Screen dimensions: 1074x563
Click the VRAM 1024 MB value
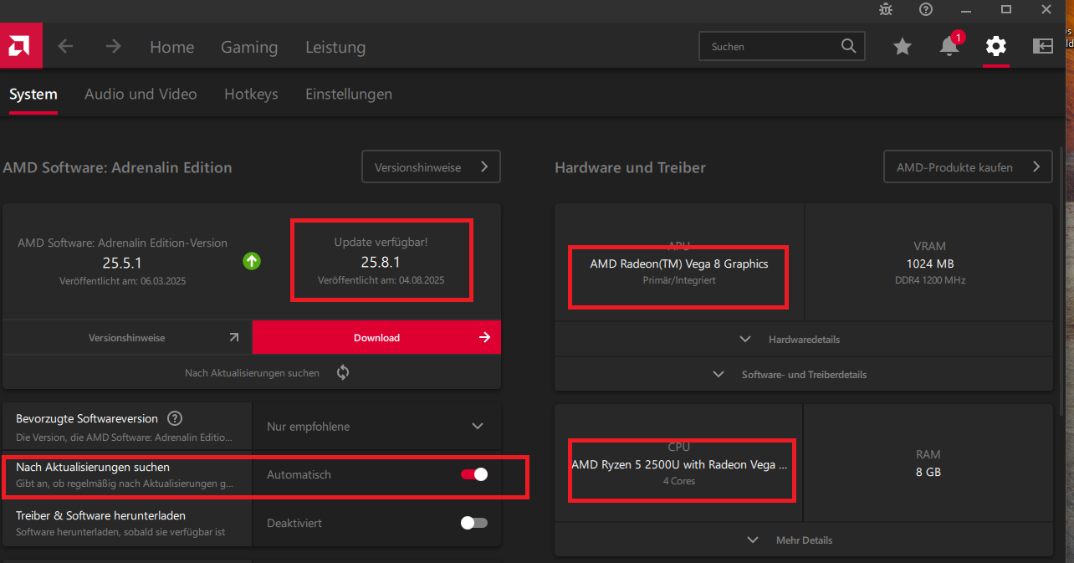click(x=929, y=264)
